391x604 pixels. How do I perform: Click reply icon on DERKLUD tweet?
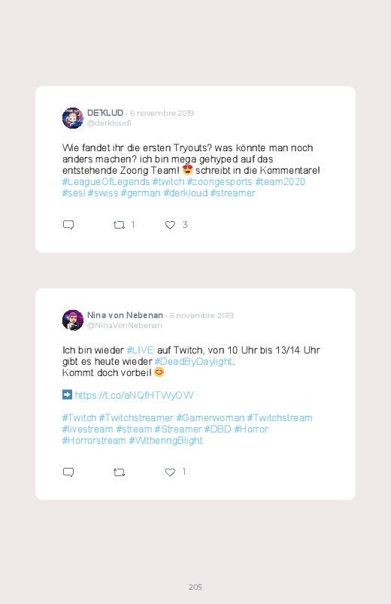[x=68, y=225]
